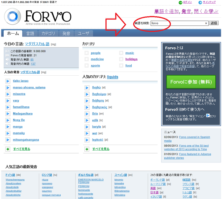Open the カテゴリ tab
This screenshot has width=222, height=199.
click(x=48, y=34)
